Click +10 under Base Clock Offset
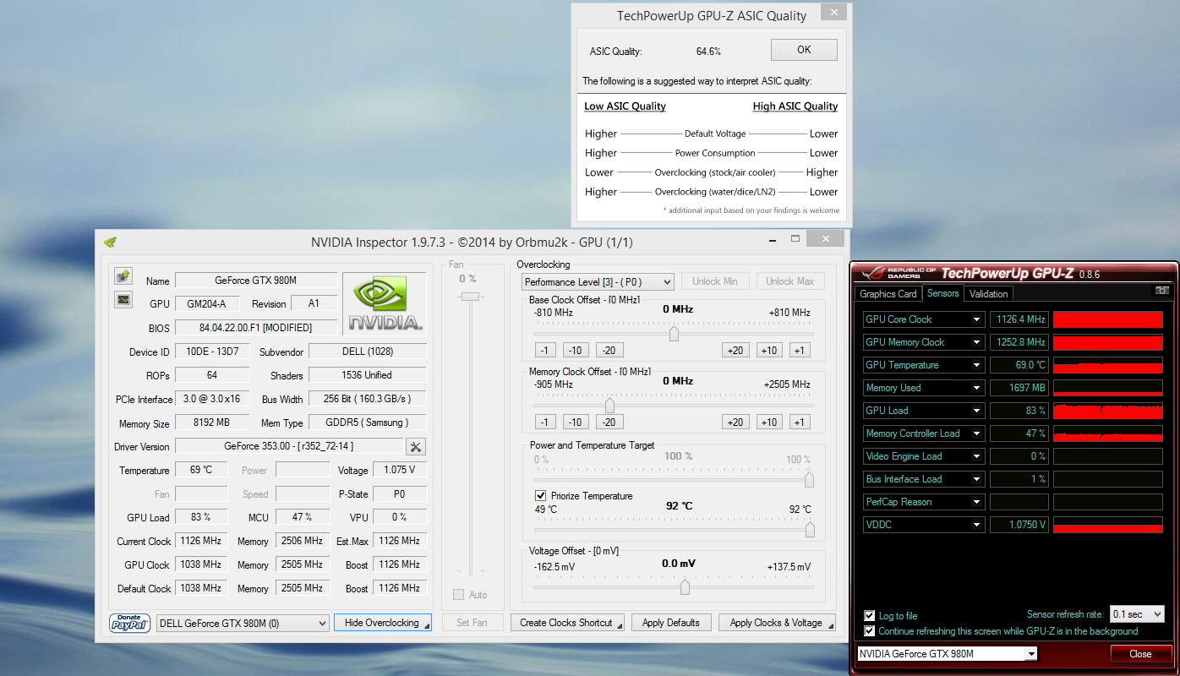This screenshot has height=676, width=1180. pyautogui.click(x=769, y=351)
